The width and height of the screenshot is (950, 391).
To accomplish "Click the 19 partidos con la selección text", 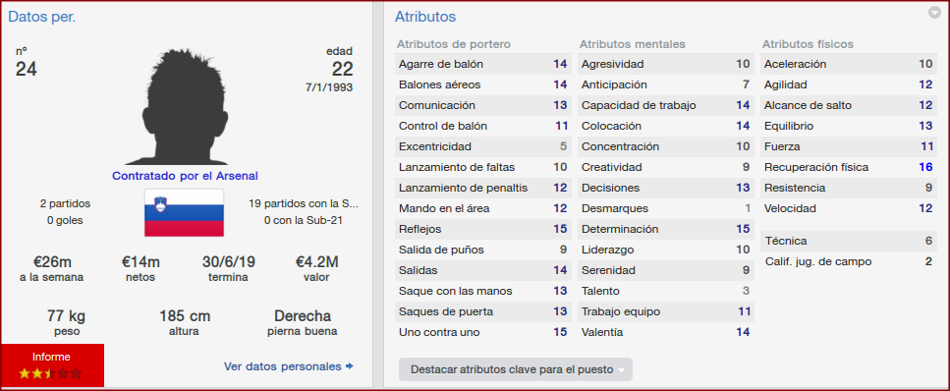I will click(303, 203).
